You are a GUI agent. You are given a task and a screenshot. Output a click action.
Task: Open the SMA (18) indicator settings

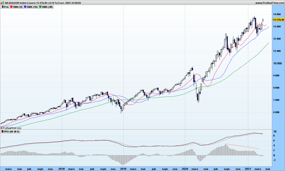coord(31,7)
